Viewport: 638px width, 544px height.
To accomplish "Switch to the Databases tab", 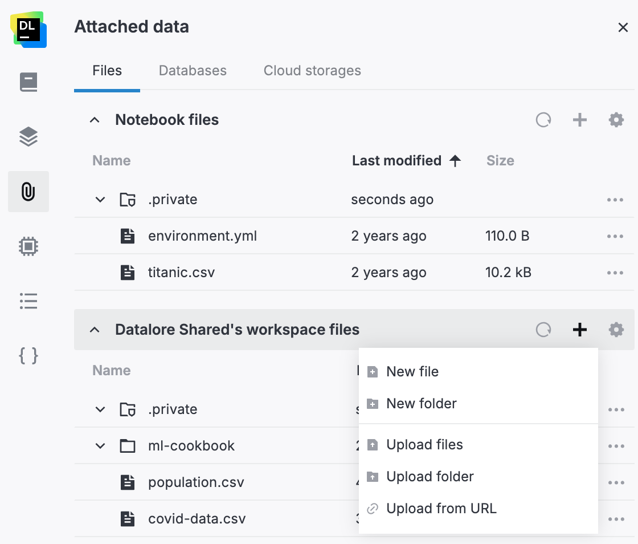I will tap(192, 70).
